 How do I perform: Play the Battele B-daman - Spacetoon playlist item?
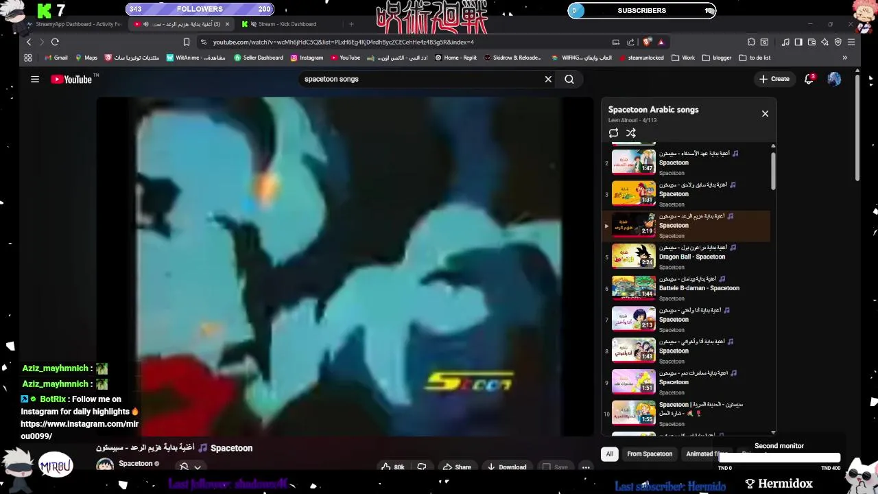click(x=686, y=288)
